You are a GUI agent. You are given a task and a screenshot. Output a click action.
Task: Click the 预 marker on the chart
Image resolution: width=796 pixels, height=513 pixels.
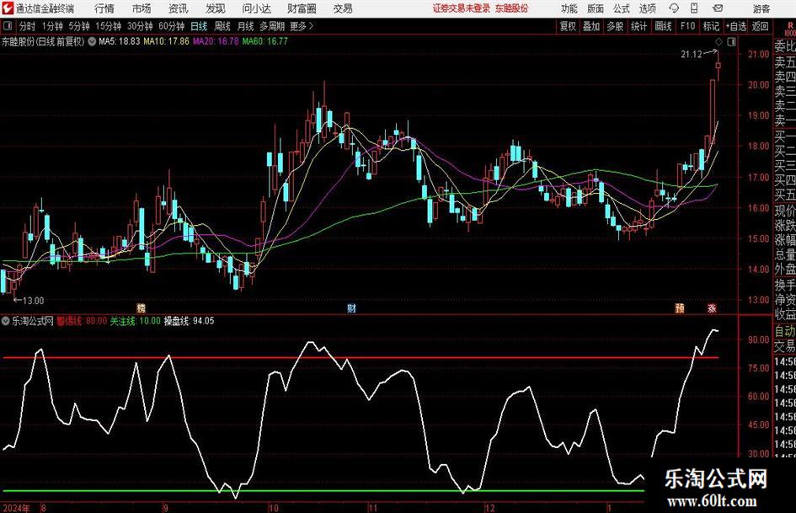pyautogui.click(x=680, y=307)
